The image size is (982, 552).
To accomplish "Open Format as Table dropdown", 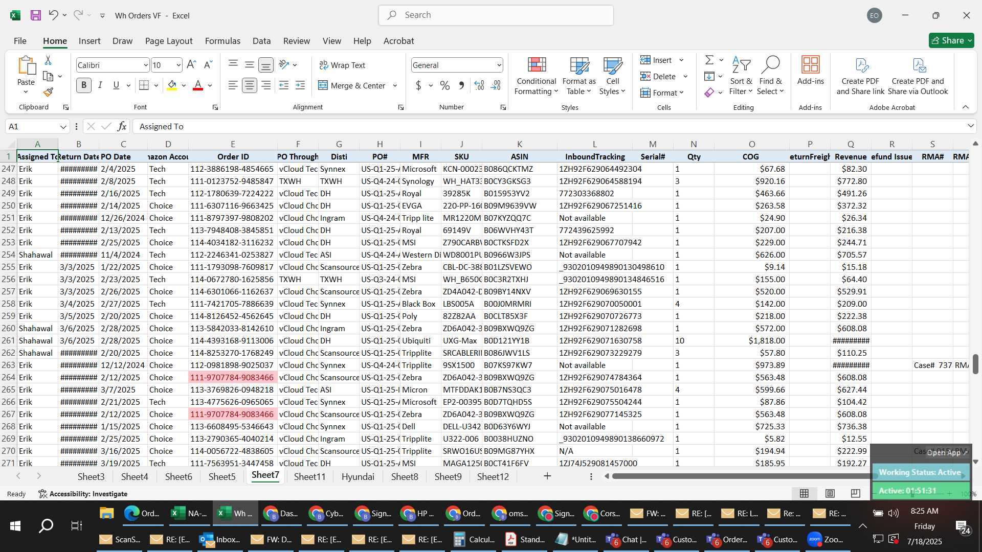I will 579,76.
